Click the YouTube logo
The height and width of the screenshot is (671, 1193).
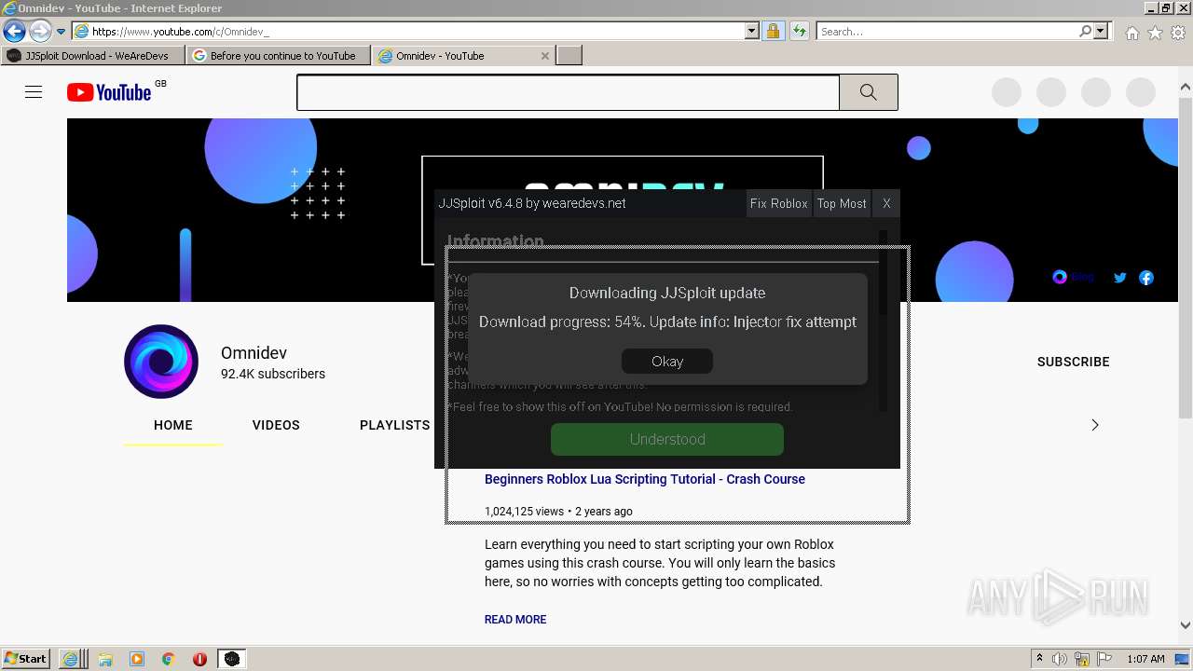(x=109, y=92)
